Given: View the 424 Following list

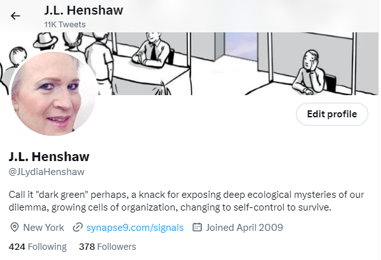Looking at the screenshot, I should click(x=37, y=247).
